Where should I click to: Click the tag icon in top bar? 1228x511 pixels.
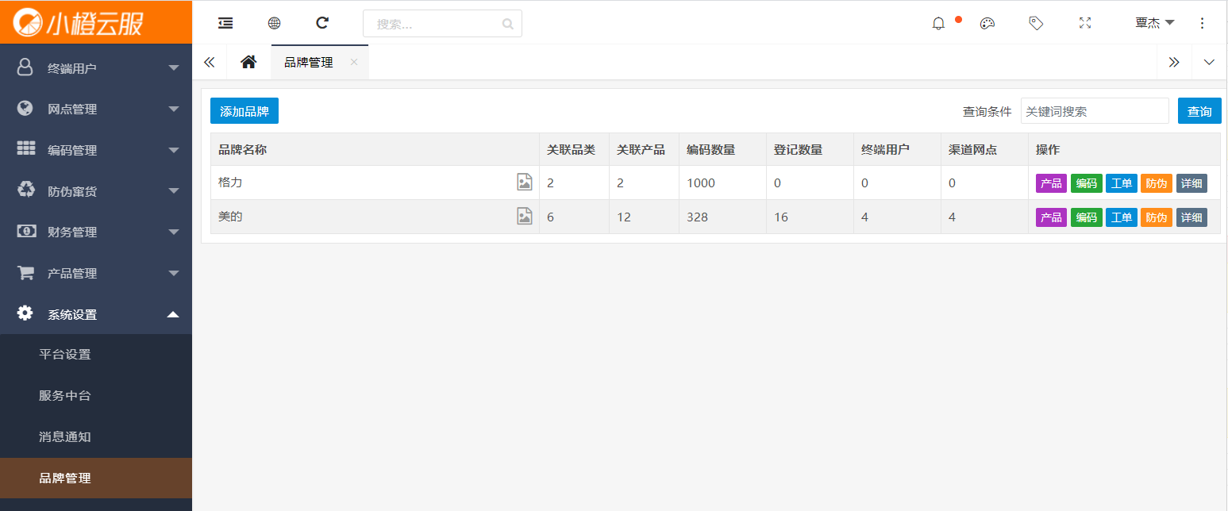coord(1036,23)
